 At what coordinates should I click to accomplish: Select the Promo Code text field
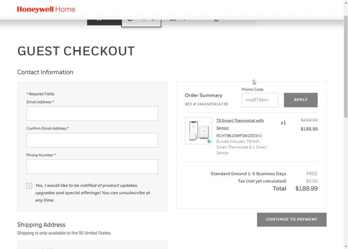[x=260, y=100]
